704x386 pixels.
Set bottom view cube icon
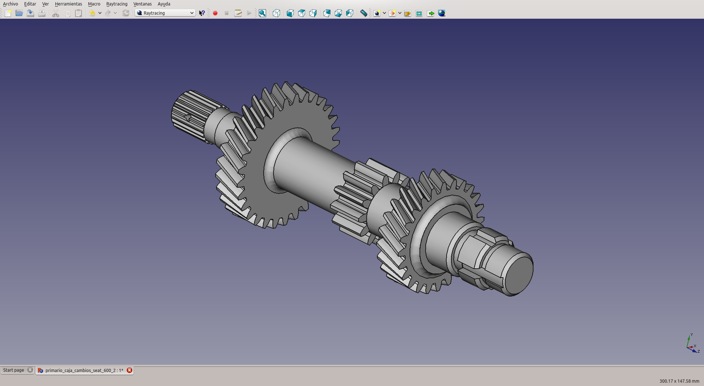pyautogui.click(x=338, y=13)
